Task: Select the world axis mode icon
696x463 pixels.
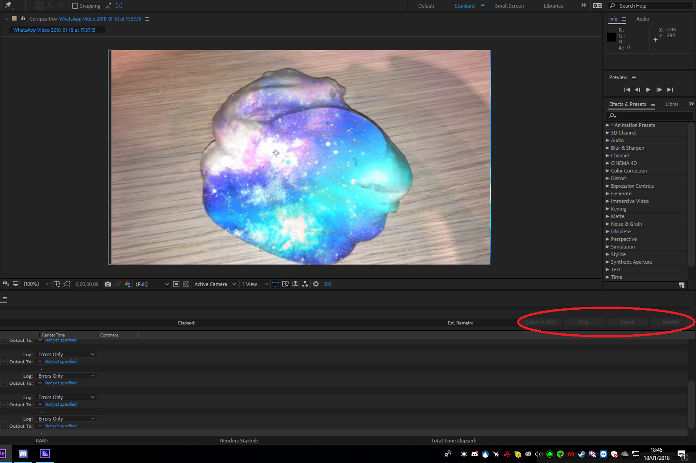Action: pyautogui.click(x=50, y=5)
